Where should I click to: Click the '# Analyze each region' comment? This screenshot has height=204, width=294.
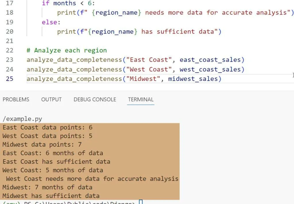tap(66, 50)
